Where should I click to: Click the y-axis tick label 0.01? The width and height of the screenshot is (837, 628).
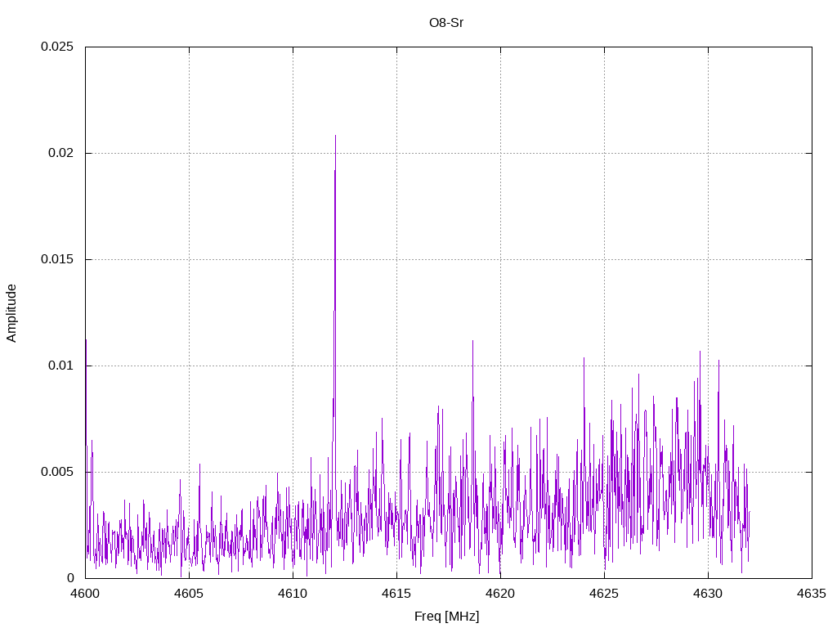click(60, 366)
